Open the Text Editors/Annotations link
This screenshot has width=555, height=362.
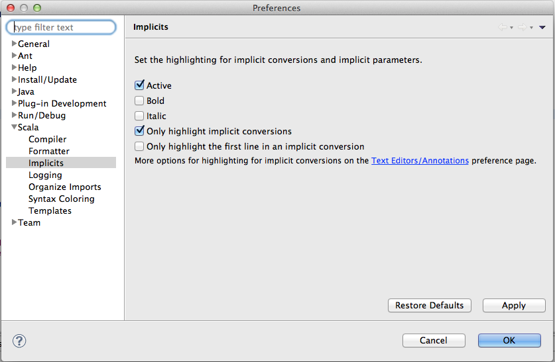[x=420, y=161]
